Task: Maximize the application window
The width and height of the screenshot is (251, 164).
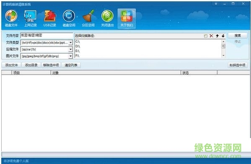Action: coord(233,4)
